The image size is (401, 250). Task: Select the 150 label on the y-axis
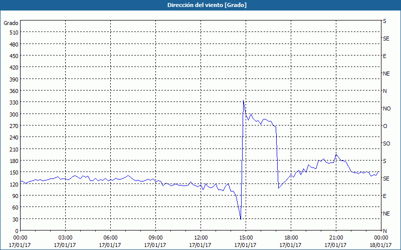click(15, 172)
